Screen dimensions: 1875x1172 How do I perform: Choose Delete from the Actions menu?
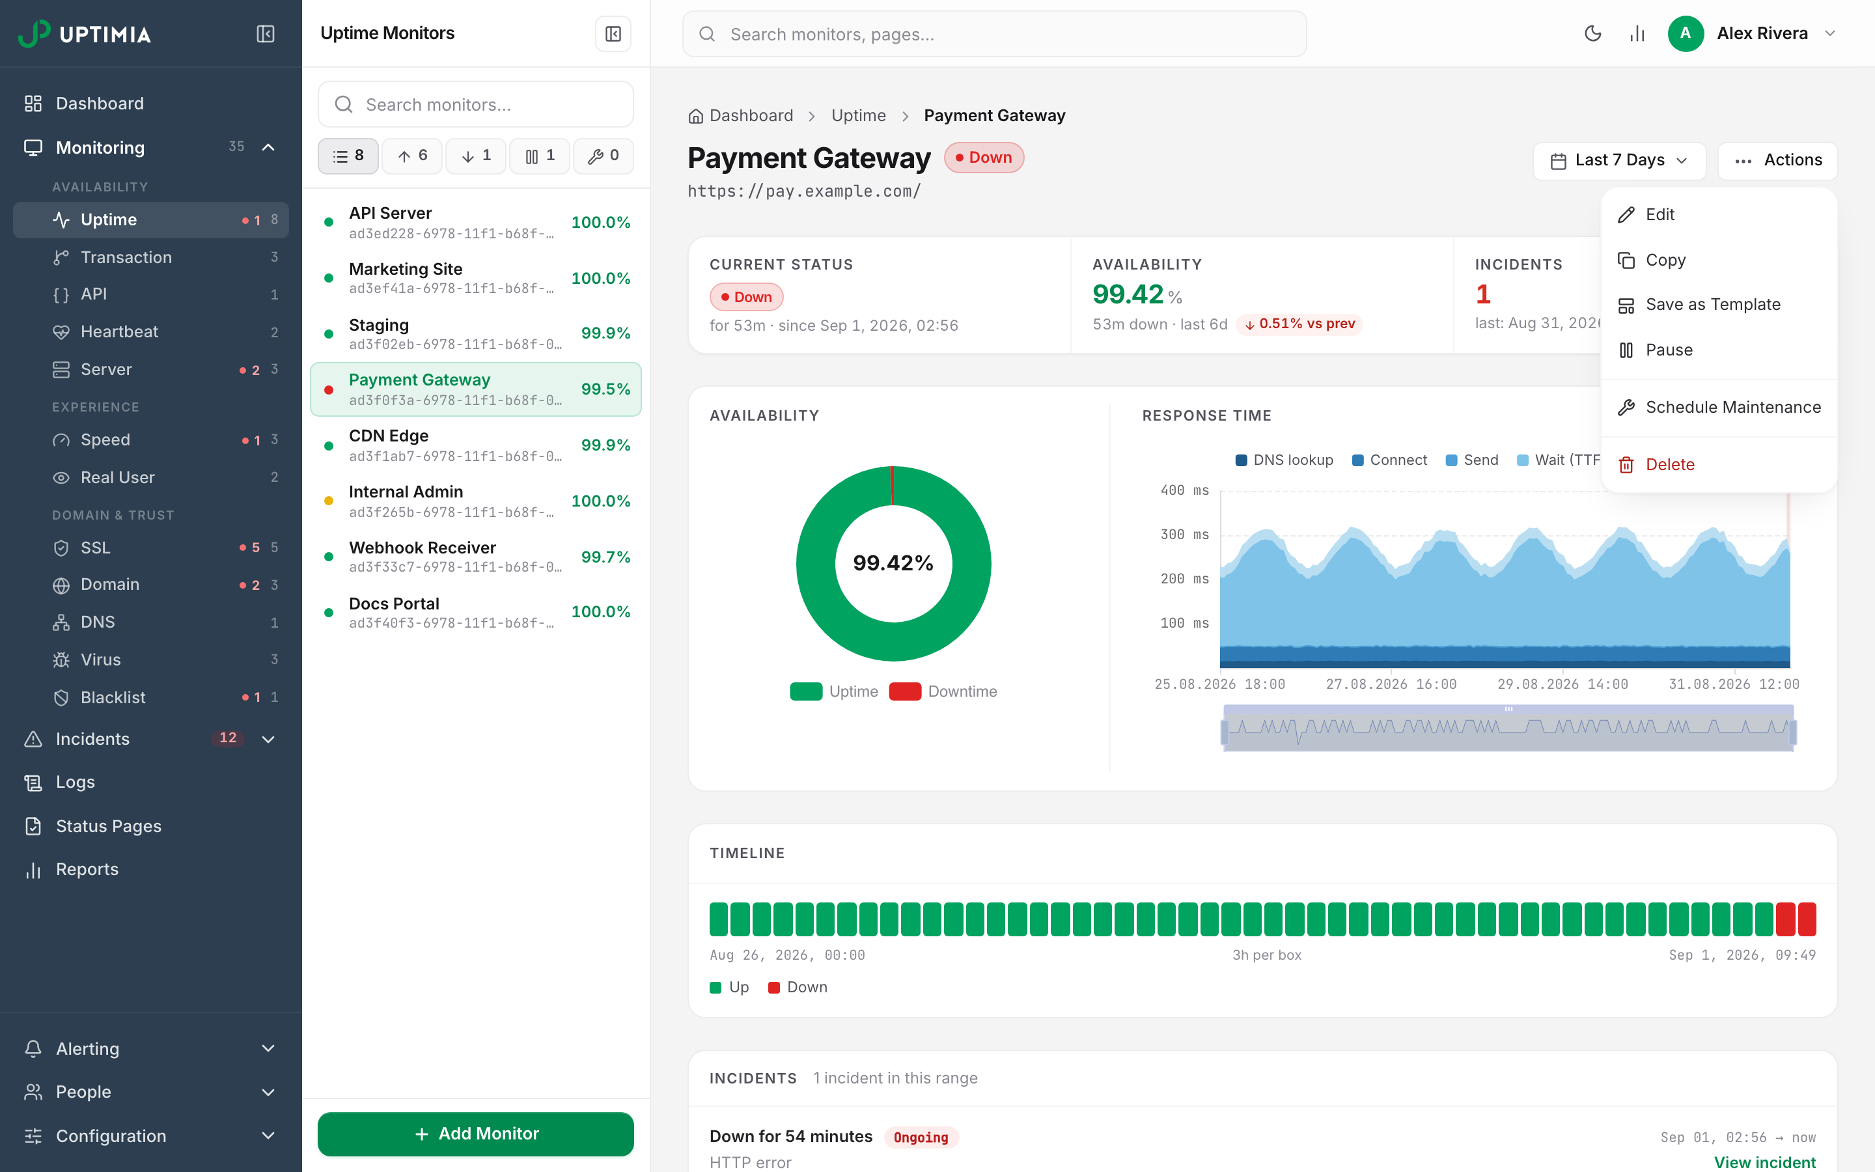point(1719,464)
